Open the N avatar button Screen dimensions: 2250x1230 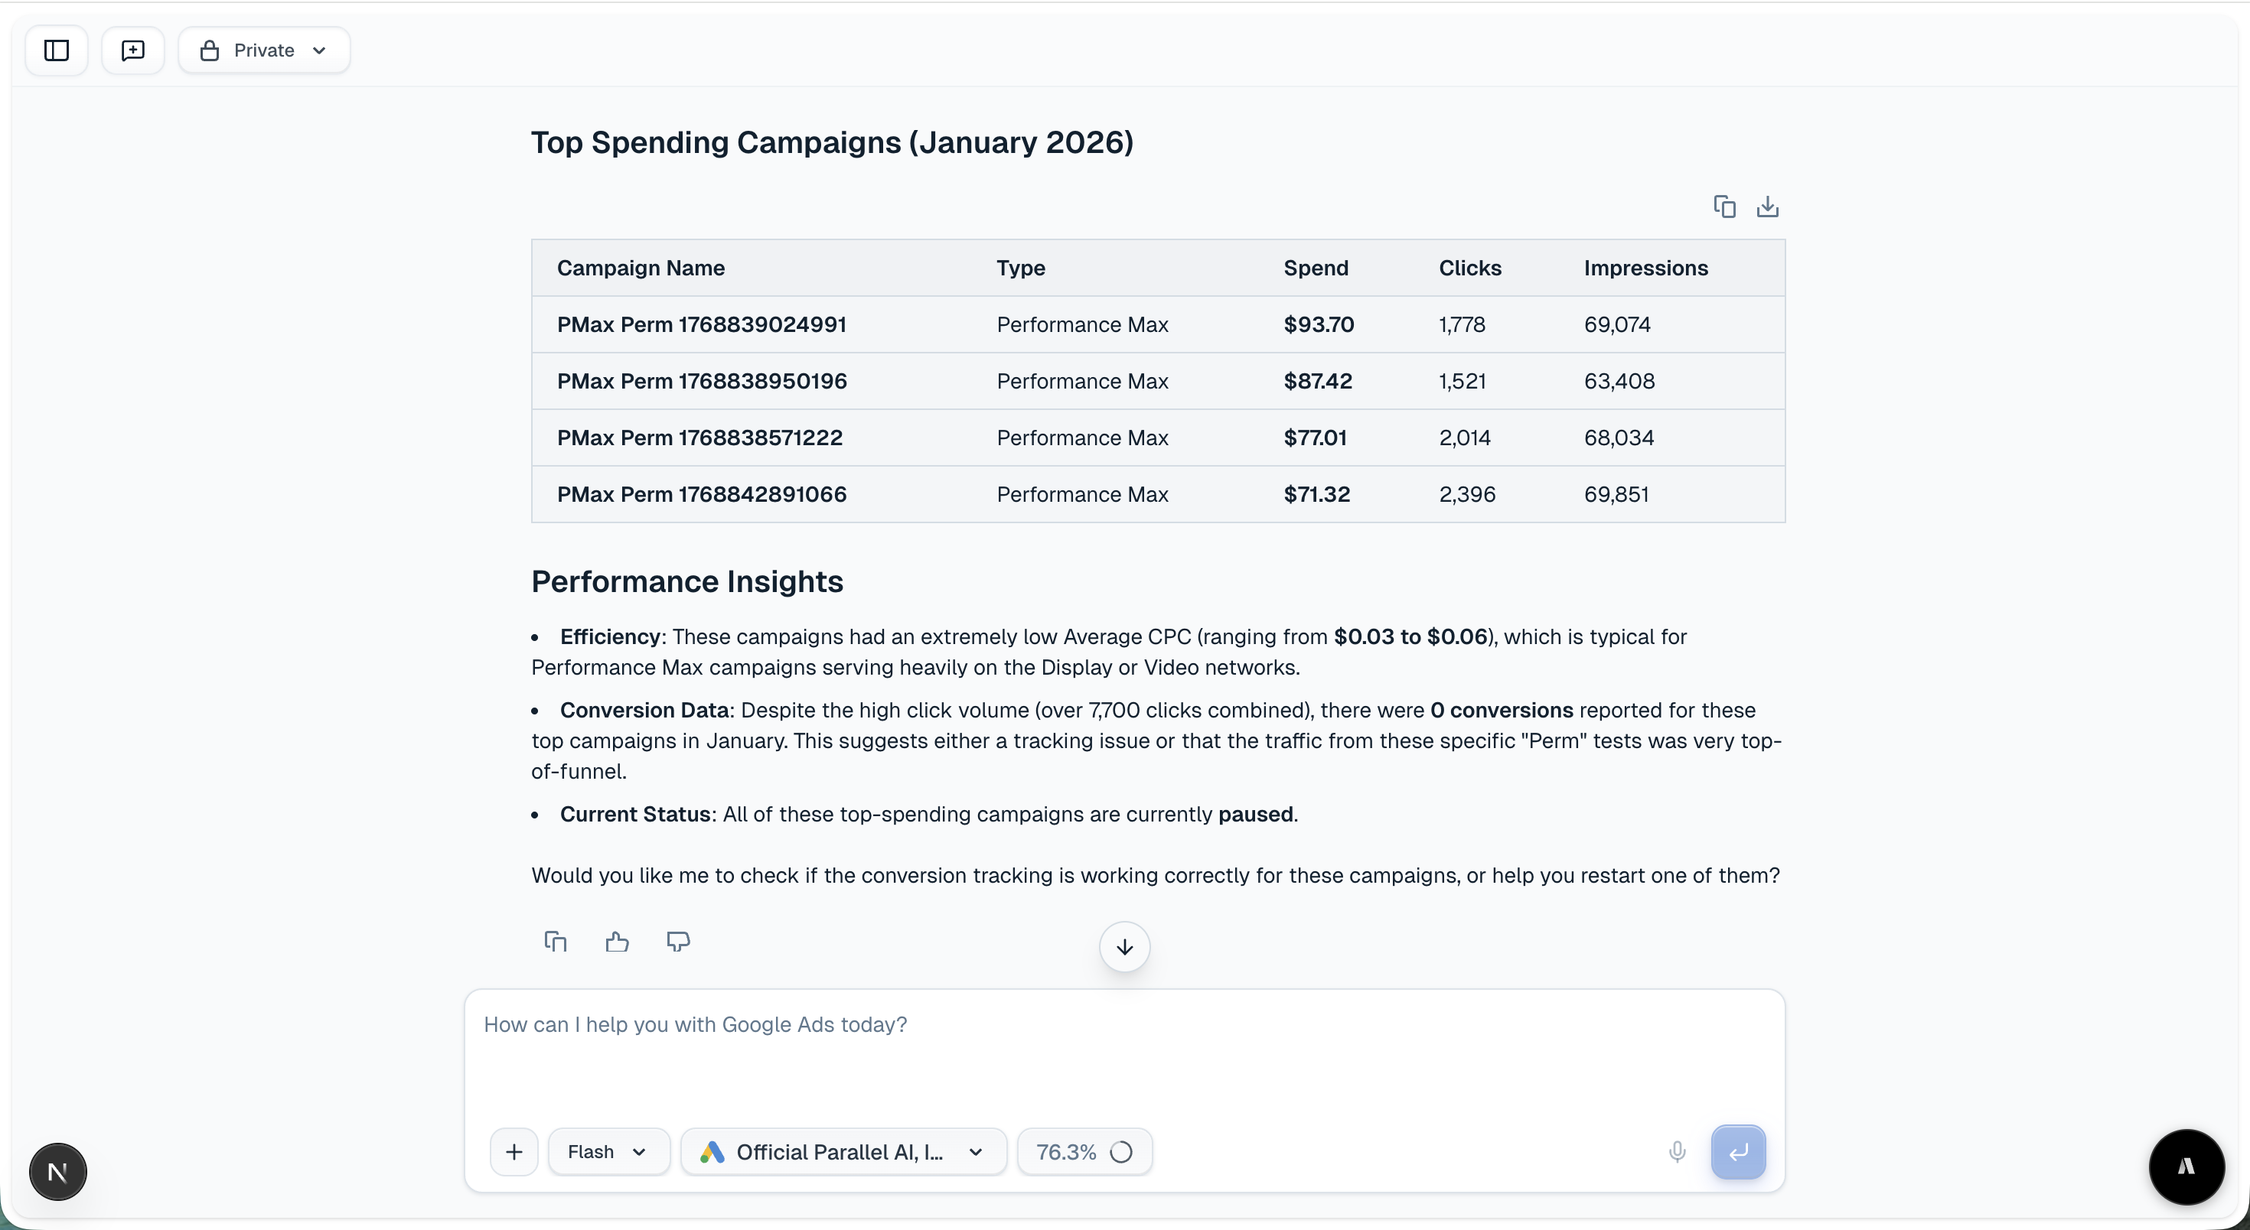[x=57, y=1172]
